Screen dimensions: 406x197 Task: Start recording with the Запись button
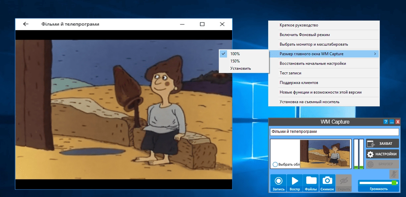(278, 183)
